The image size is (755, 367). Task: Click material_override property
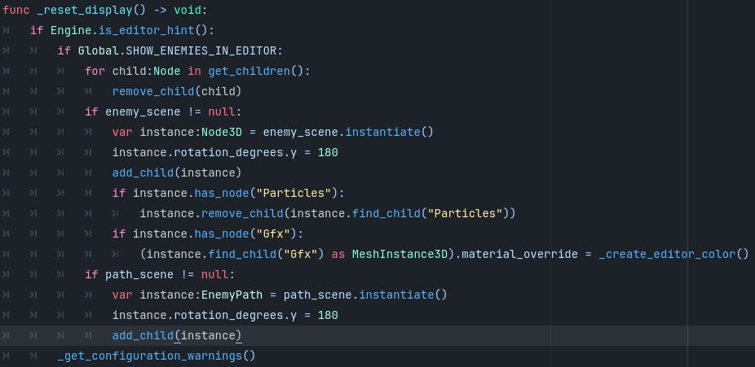pyautogui.click(x=519, y=254)
